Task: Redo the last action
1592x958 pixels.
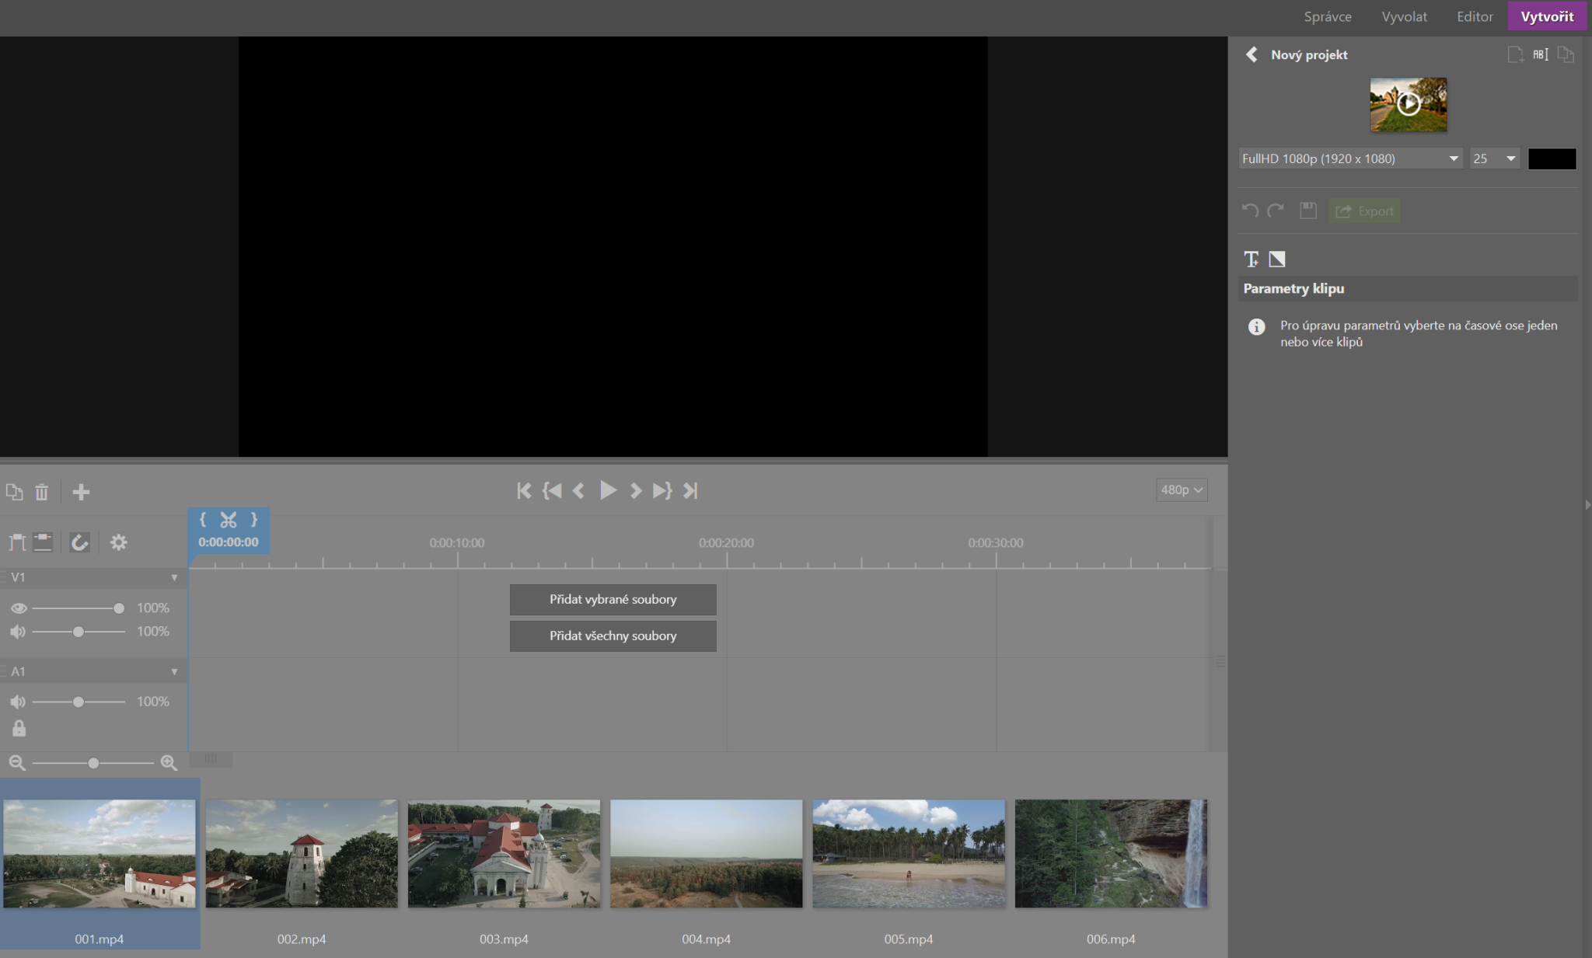Action: [x=1276, y=211]
